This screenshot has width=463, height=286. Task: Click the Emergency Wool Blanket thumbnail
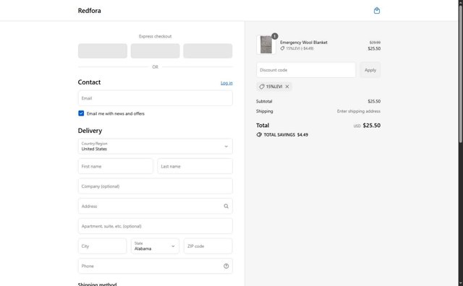(266, 45)
